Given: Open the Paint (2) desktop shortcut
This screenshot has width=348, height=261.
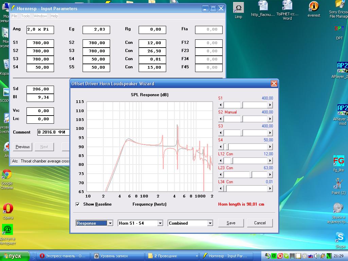Looking at the screenshot, I should tap(338, 184).
